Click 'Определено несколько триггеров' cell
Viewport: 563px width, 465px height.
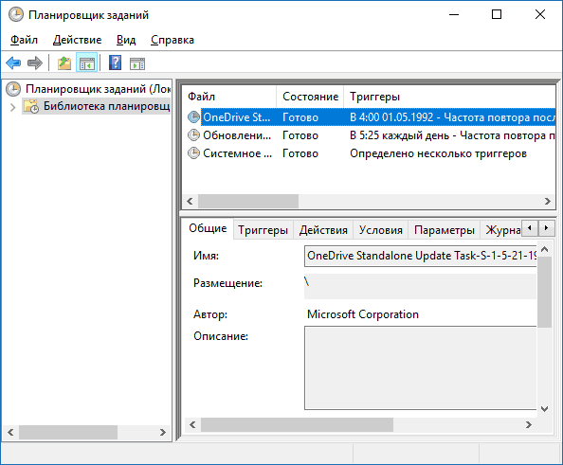438,153
